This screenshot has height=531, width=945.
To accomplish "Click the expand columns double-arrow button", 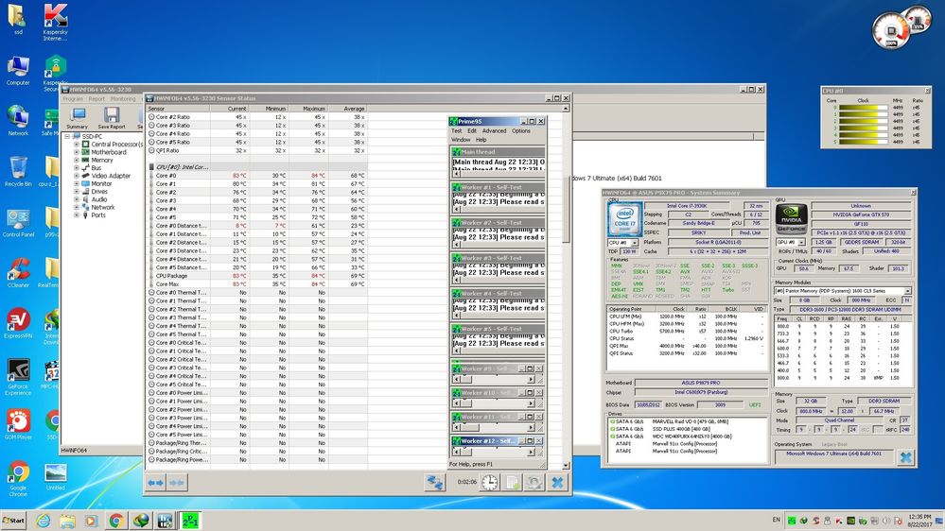I will 155,482.
